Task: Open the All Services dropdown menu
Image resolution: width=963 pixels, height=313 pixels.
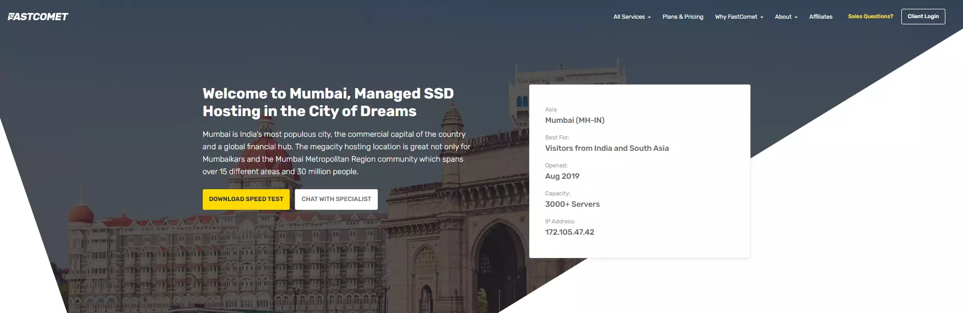Action: [632, 17]
